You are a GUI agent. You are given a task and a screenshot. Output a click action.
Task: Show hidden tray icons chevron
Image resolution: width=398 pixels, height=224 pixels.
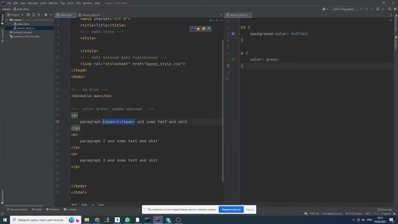click(x=353, y=220)
